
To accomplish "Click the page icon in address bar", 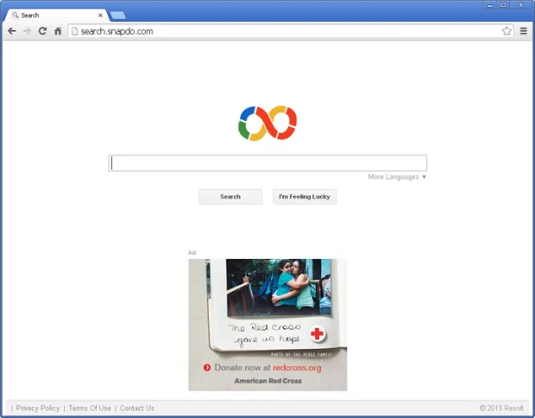I will click(74, 31).
